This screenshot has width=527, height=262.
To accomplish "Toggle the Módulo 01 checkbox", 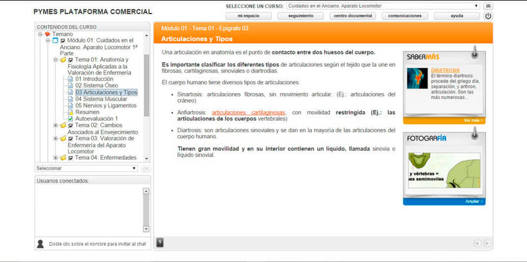I will click(x=62, y=41).
